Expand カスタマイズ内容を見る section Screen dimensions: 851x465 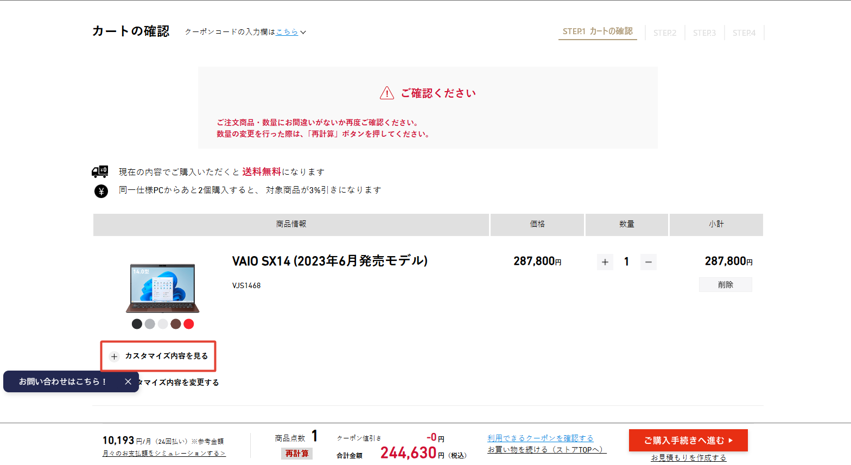point(158,356)
